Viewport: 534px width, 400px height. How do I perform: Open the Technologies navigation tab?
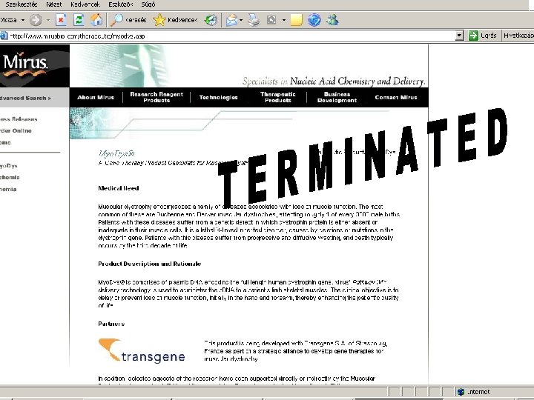tap(218, 97)
